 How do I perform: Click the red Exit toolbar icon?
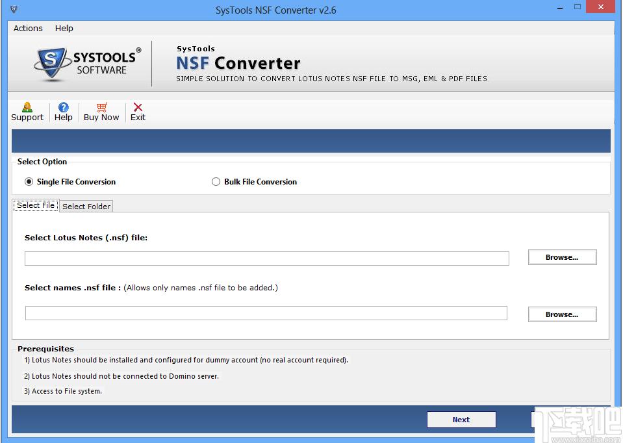[138, 107]
